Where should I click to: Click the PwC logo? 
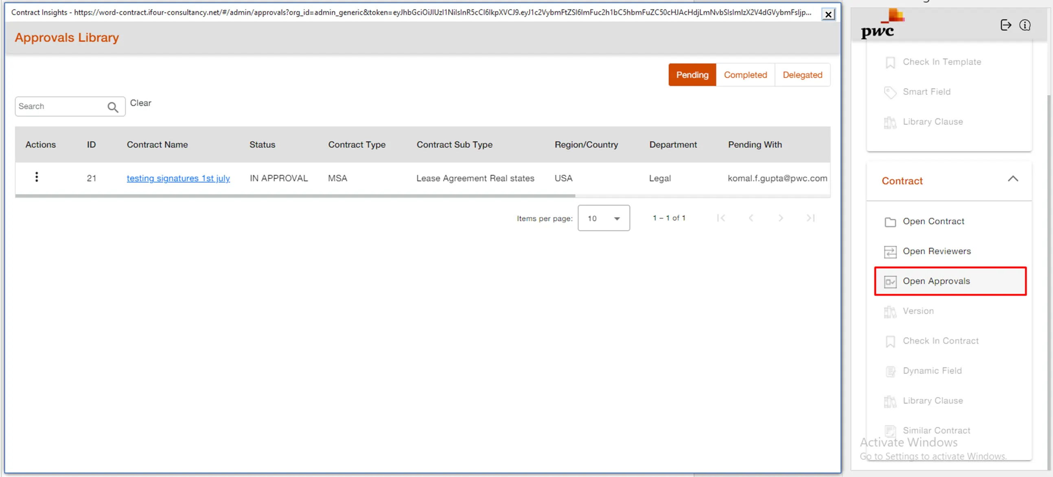(x=882, y=24)
